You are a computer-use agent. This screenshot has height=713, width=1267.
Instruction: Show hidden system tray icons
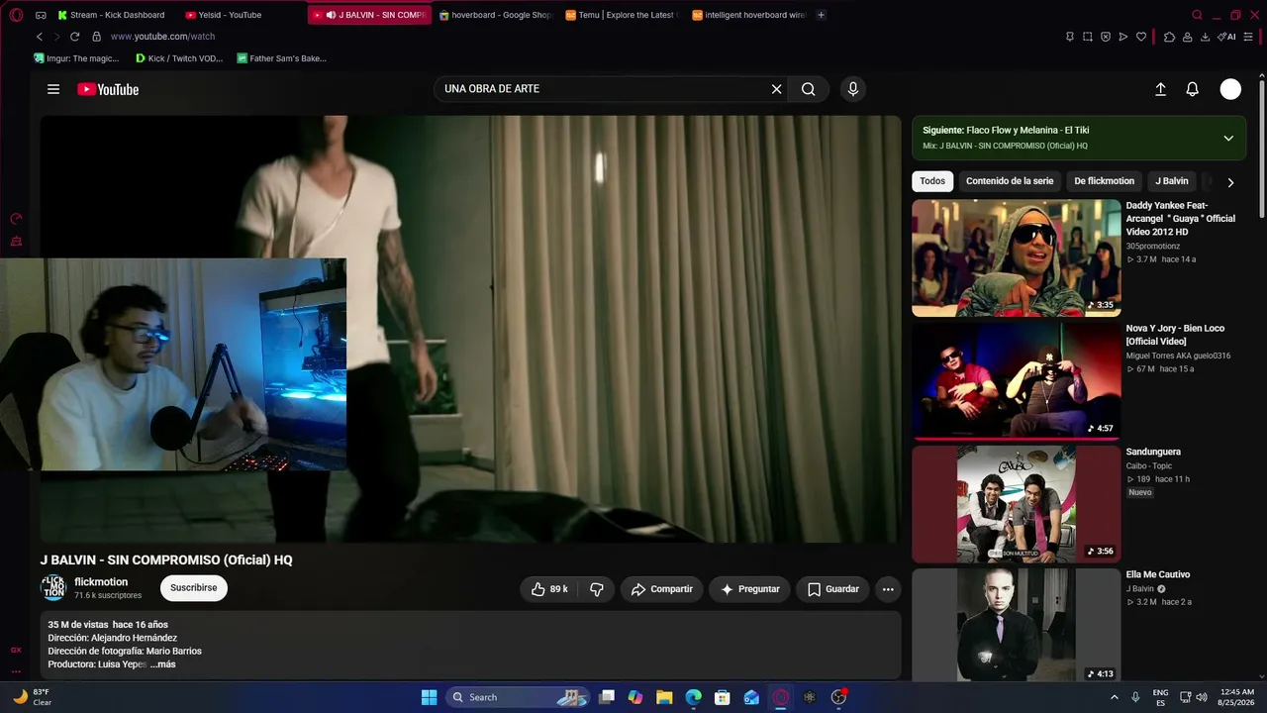click(1115, 697)
